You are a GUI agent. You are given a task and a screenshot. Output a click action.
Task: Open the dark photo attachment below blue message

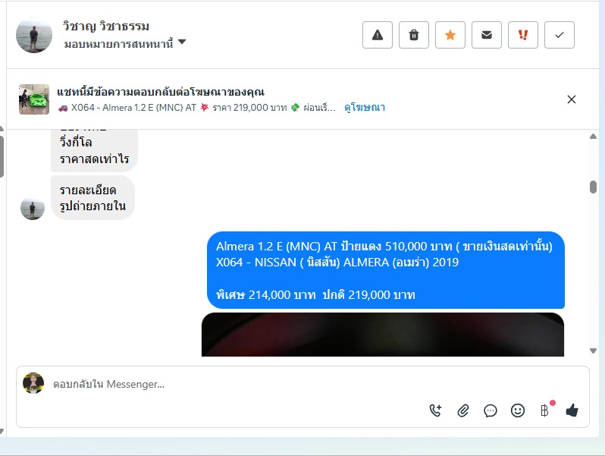coord(382,335)
